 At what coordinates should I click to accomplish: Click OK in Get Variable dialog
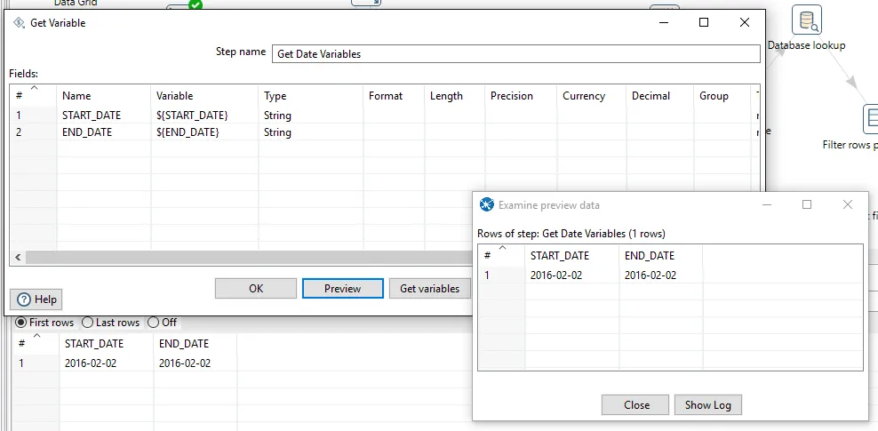coord(256,288)
